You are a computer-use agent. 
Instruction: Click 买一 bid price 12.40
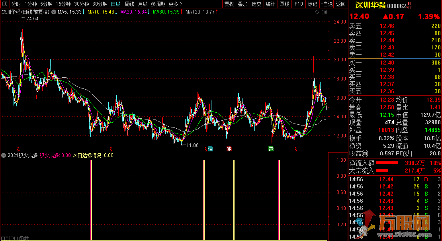coord(387,63)
